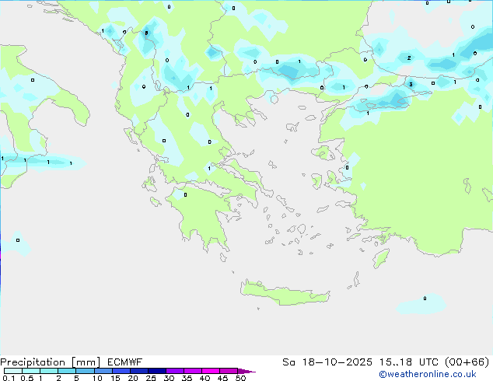Click the island of Crete on map
493x381 pixels.
tap(285, 292)
